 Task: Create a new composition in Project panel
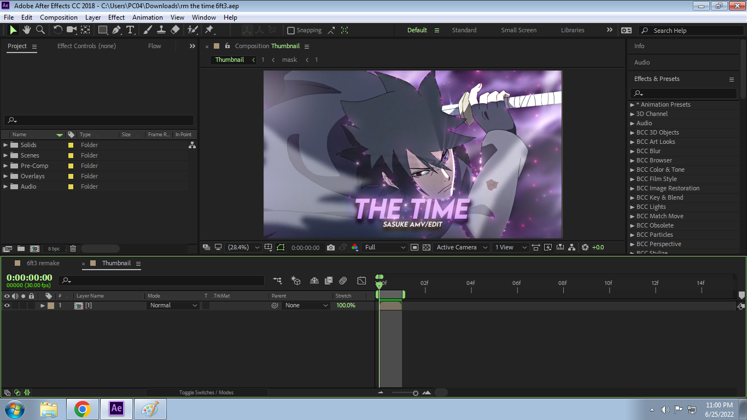[x=34, y=248]
